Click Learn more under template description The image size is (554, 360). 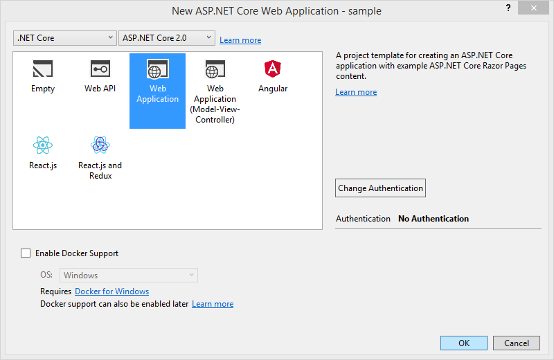tap(356, 92)
